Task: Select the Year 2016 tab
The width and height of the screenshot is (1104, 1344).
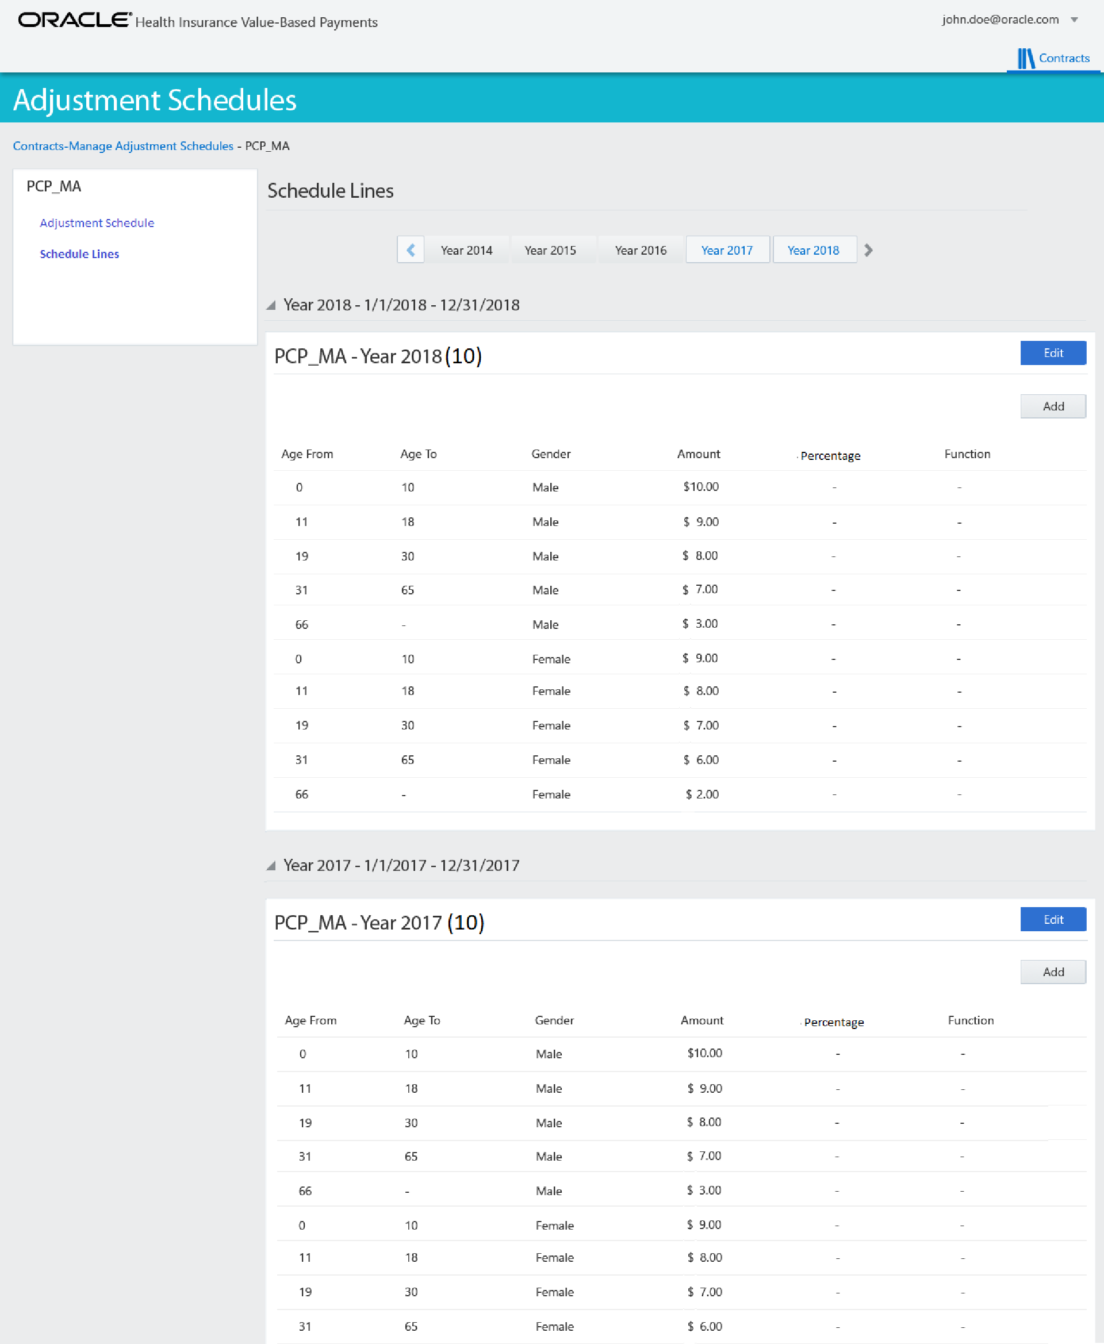Action: (641, 250)
